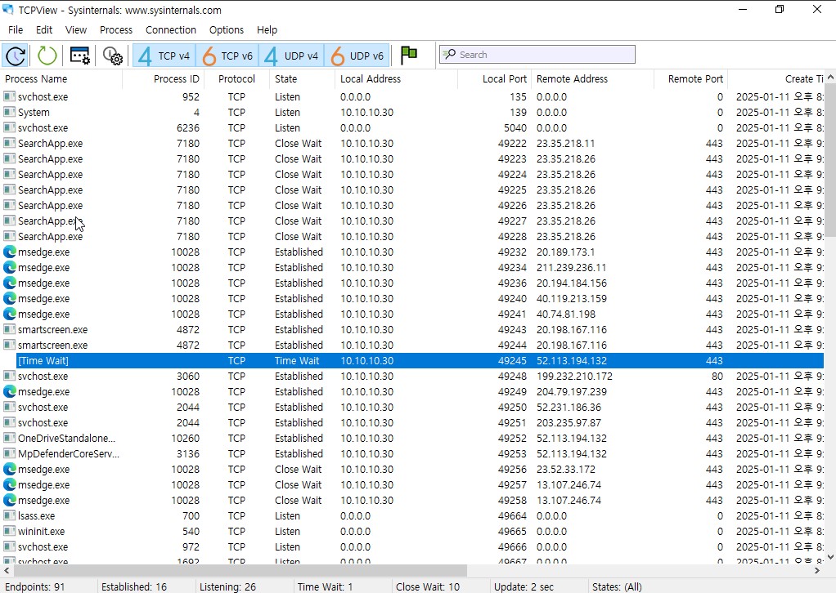
Task: Click the Edge icon on port 49256 row
Action: click(9, 469)
